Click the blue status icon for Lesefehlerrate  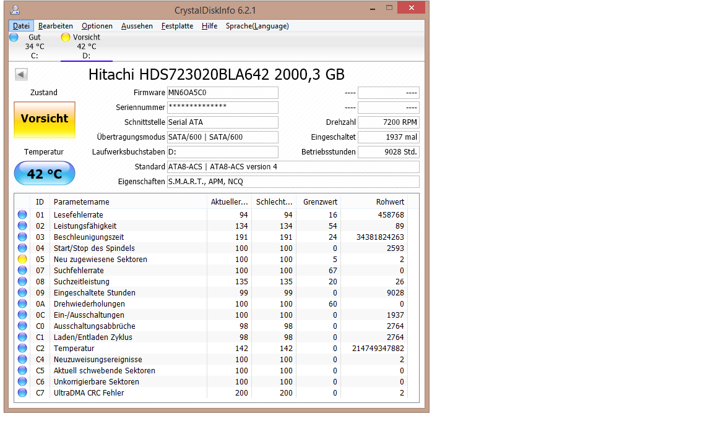pos(22,214)
